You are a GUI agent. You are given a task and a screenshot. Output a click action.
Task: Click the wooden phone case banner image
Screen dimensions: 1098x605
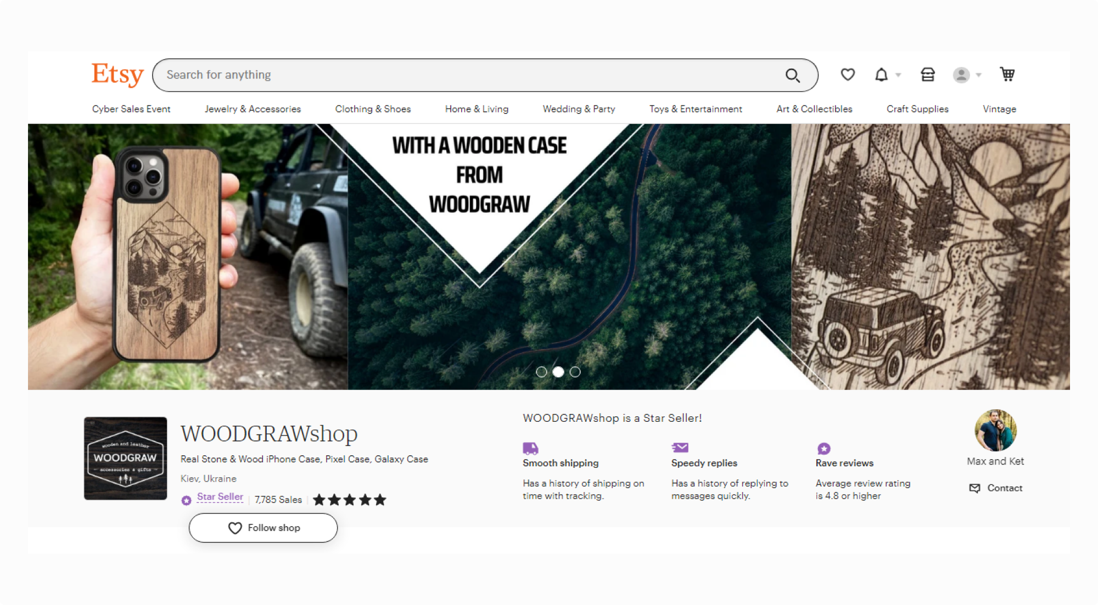188,257
